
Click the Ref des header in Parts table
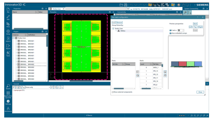(x=118, y=64)
